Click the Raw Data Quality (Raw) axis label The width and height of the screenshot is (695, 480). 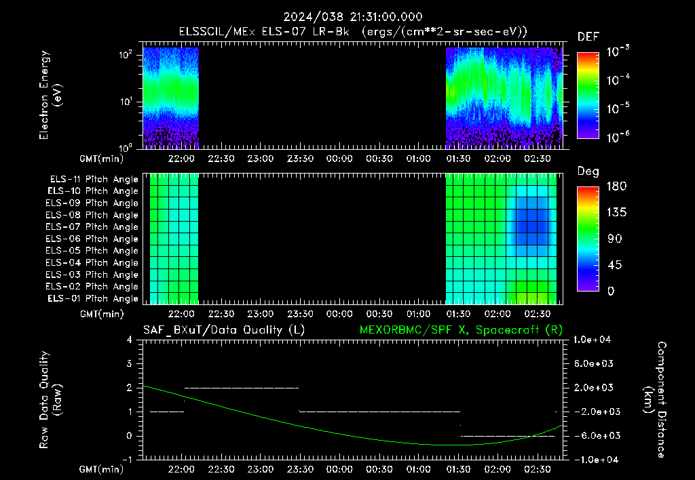click(x=50, y=399)
